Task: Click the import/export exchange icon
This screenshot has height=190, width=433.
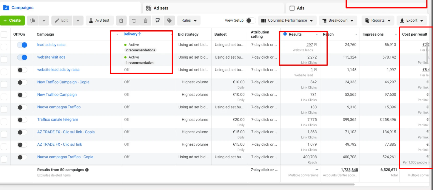Action: (157, 21)
